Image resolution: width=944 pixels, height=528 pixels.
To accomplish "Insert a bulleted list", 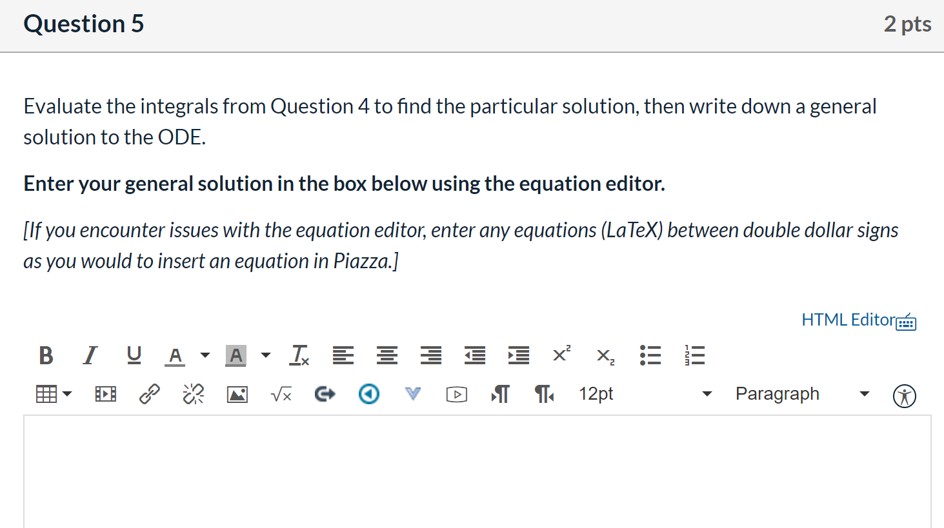I will [x=650, y=355].
